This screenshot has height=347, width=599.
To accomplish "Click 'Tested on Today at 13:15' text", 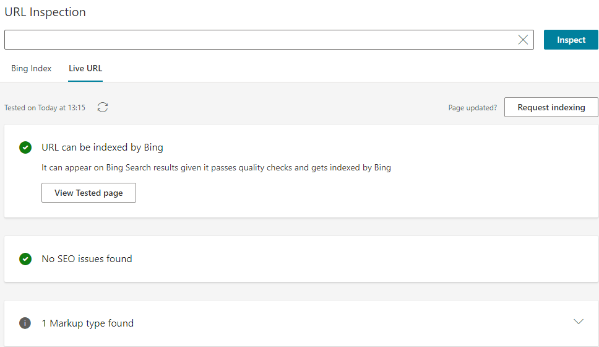I will (45, 108).
